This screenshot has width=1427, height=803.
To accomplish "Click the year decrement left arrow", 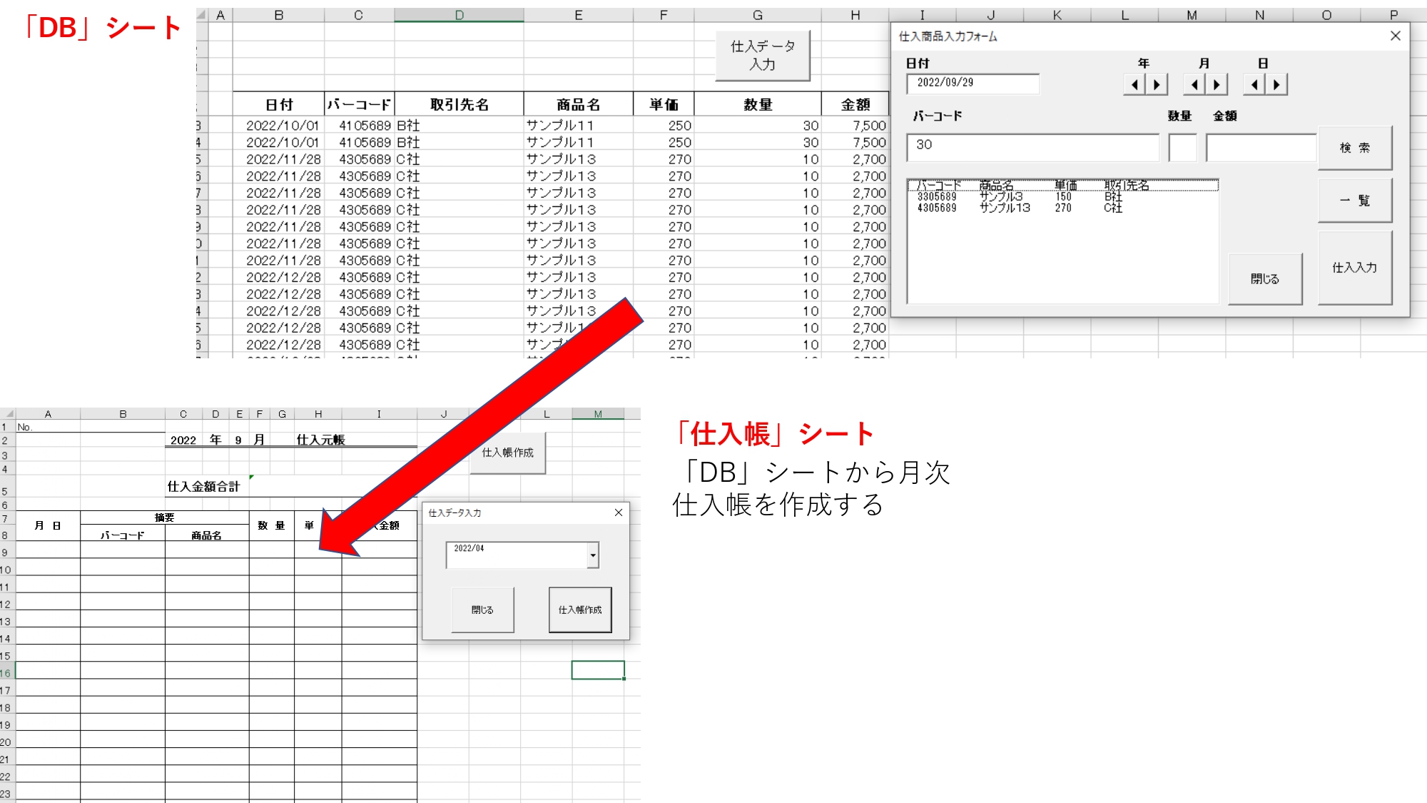I will tap(1134, 85).
